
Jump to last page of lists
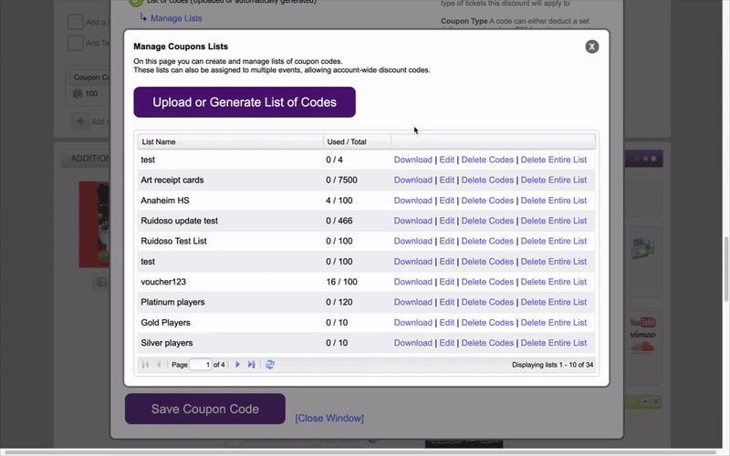(251, 364)
